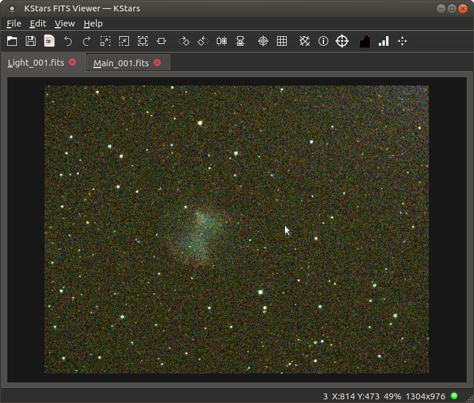Rotate image left
The height and width of the screenshot is (403, 474).
[x=203, y=41]
